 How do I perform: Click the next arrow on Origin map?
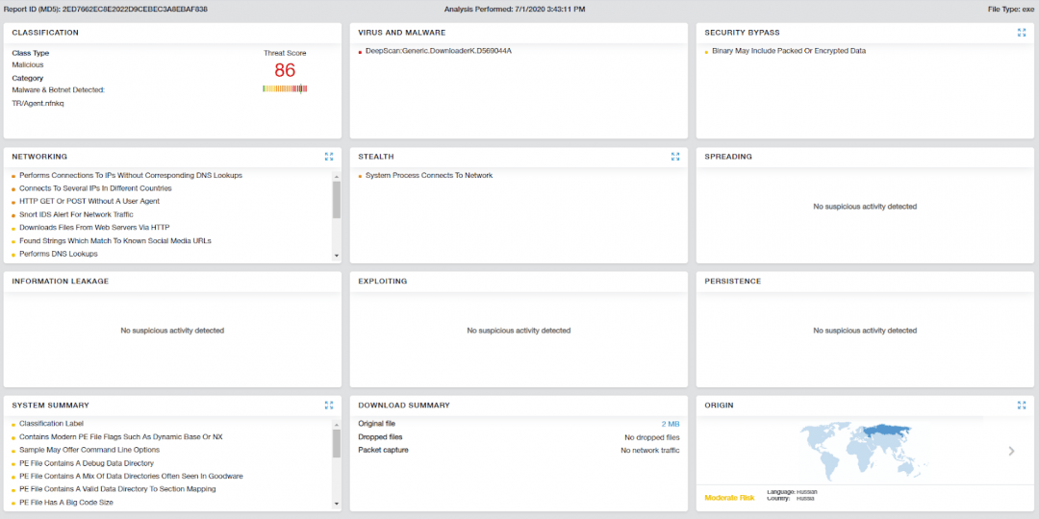[1011, 451]
